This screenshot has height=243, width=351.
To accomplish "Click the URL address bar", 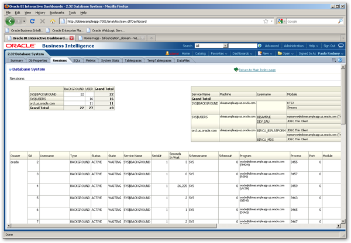I will (163, 21).
